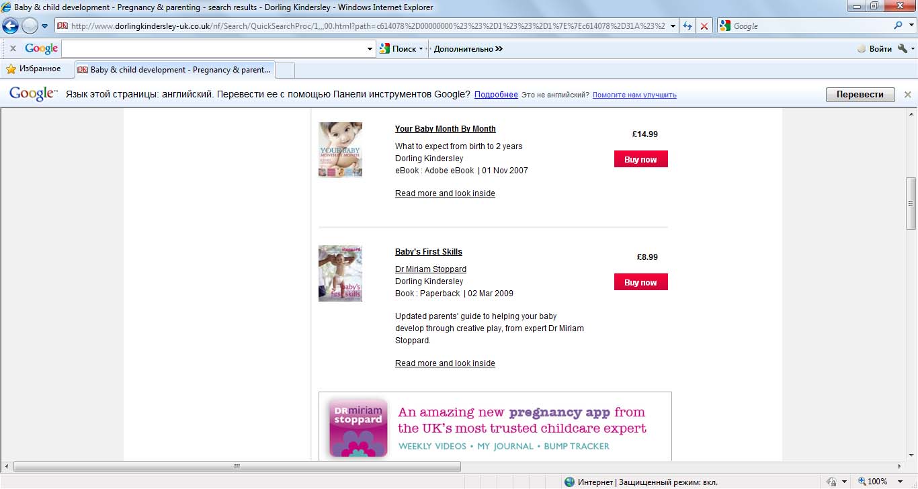Click the Подробнее link in translate bar

click(x=496, y=95)
